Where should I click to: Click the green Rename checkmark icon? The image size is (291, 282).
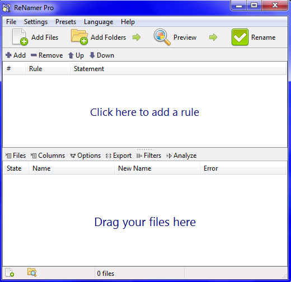coord(240,37)
